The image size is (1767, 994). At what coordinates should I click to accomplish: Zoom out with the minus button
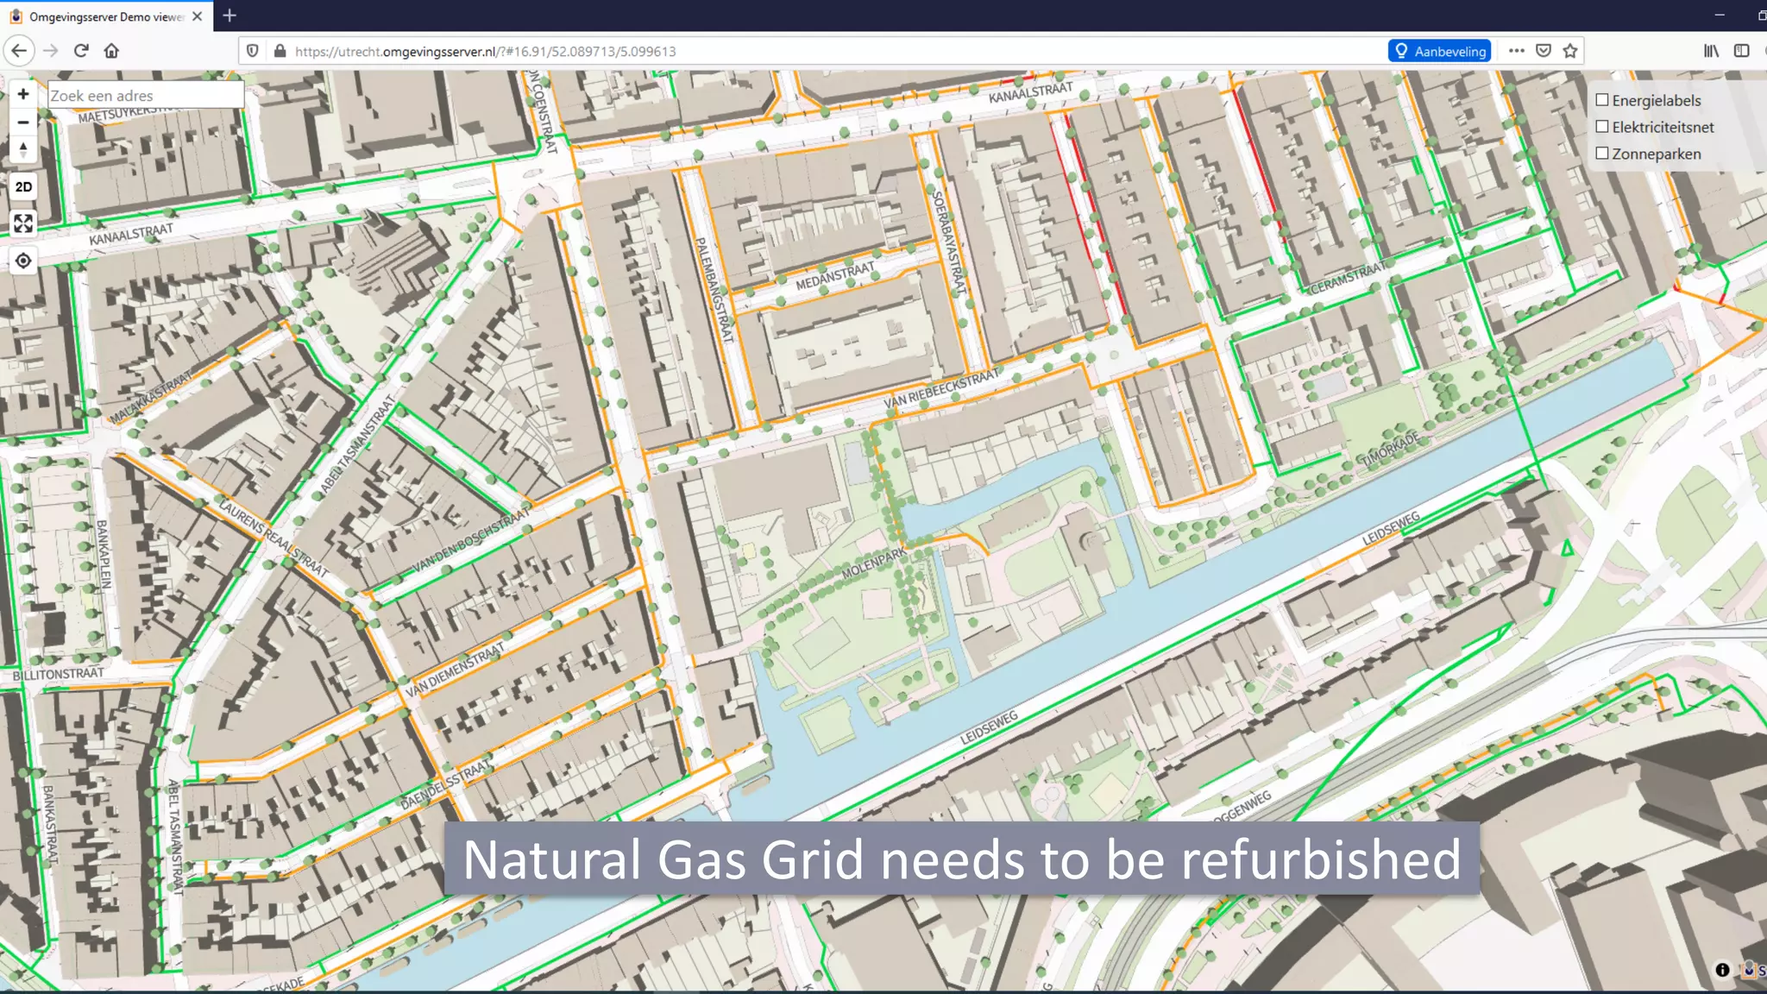(23, 123)
